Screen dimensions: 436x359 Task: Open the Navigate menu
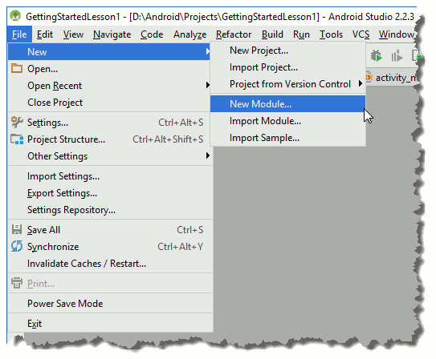coord(112,34)
